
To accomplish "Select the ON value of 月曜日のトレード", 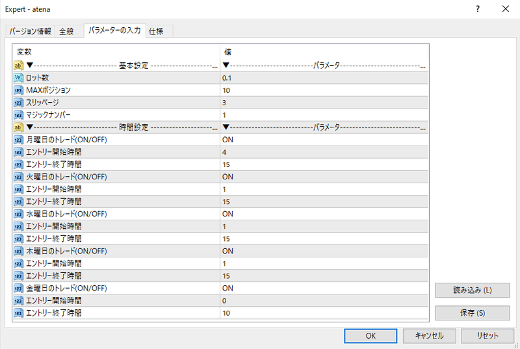I will (227, 140).
